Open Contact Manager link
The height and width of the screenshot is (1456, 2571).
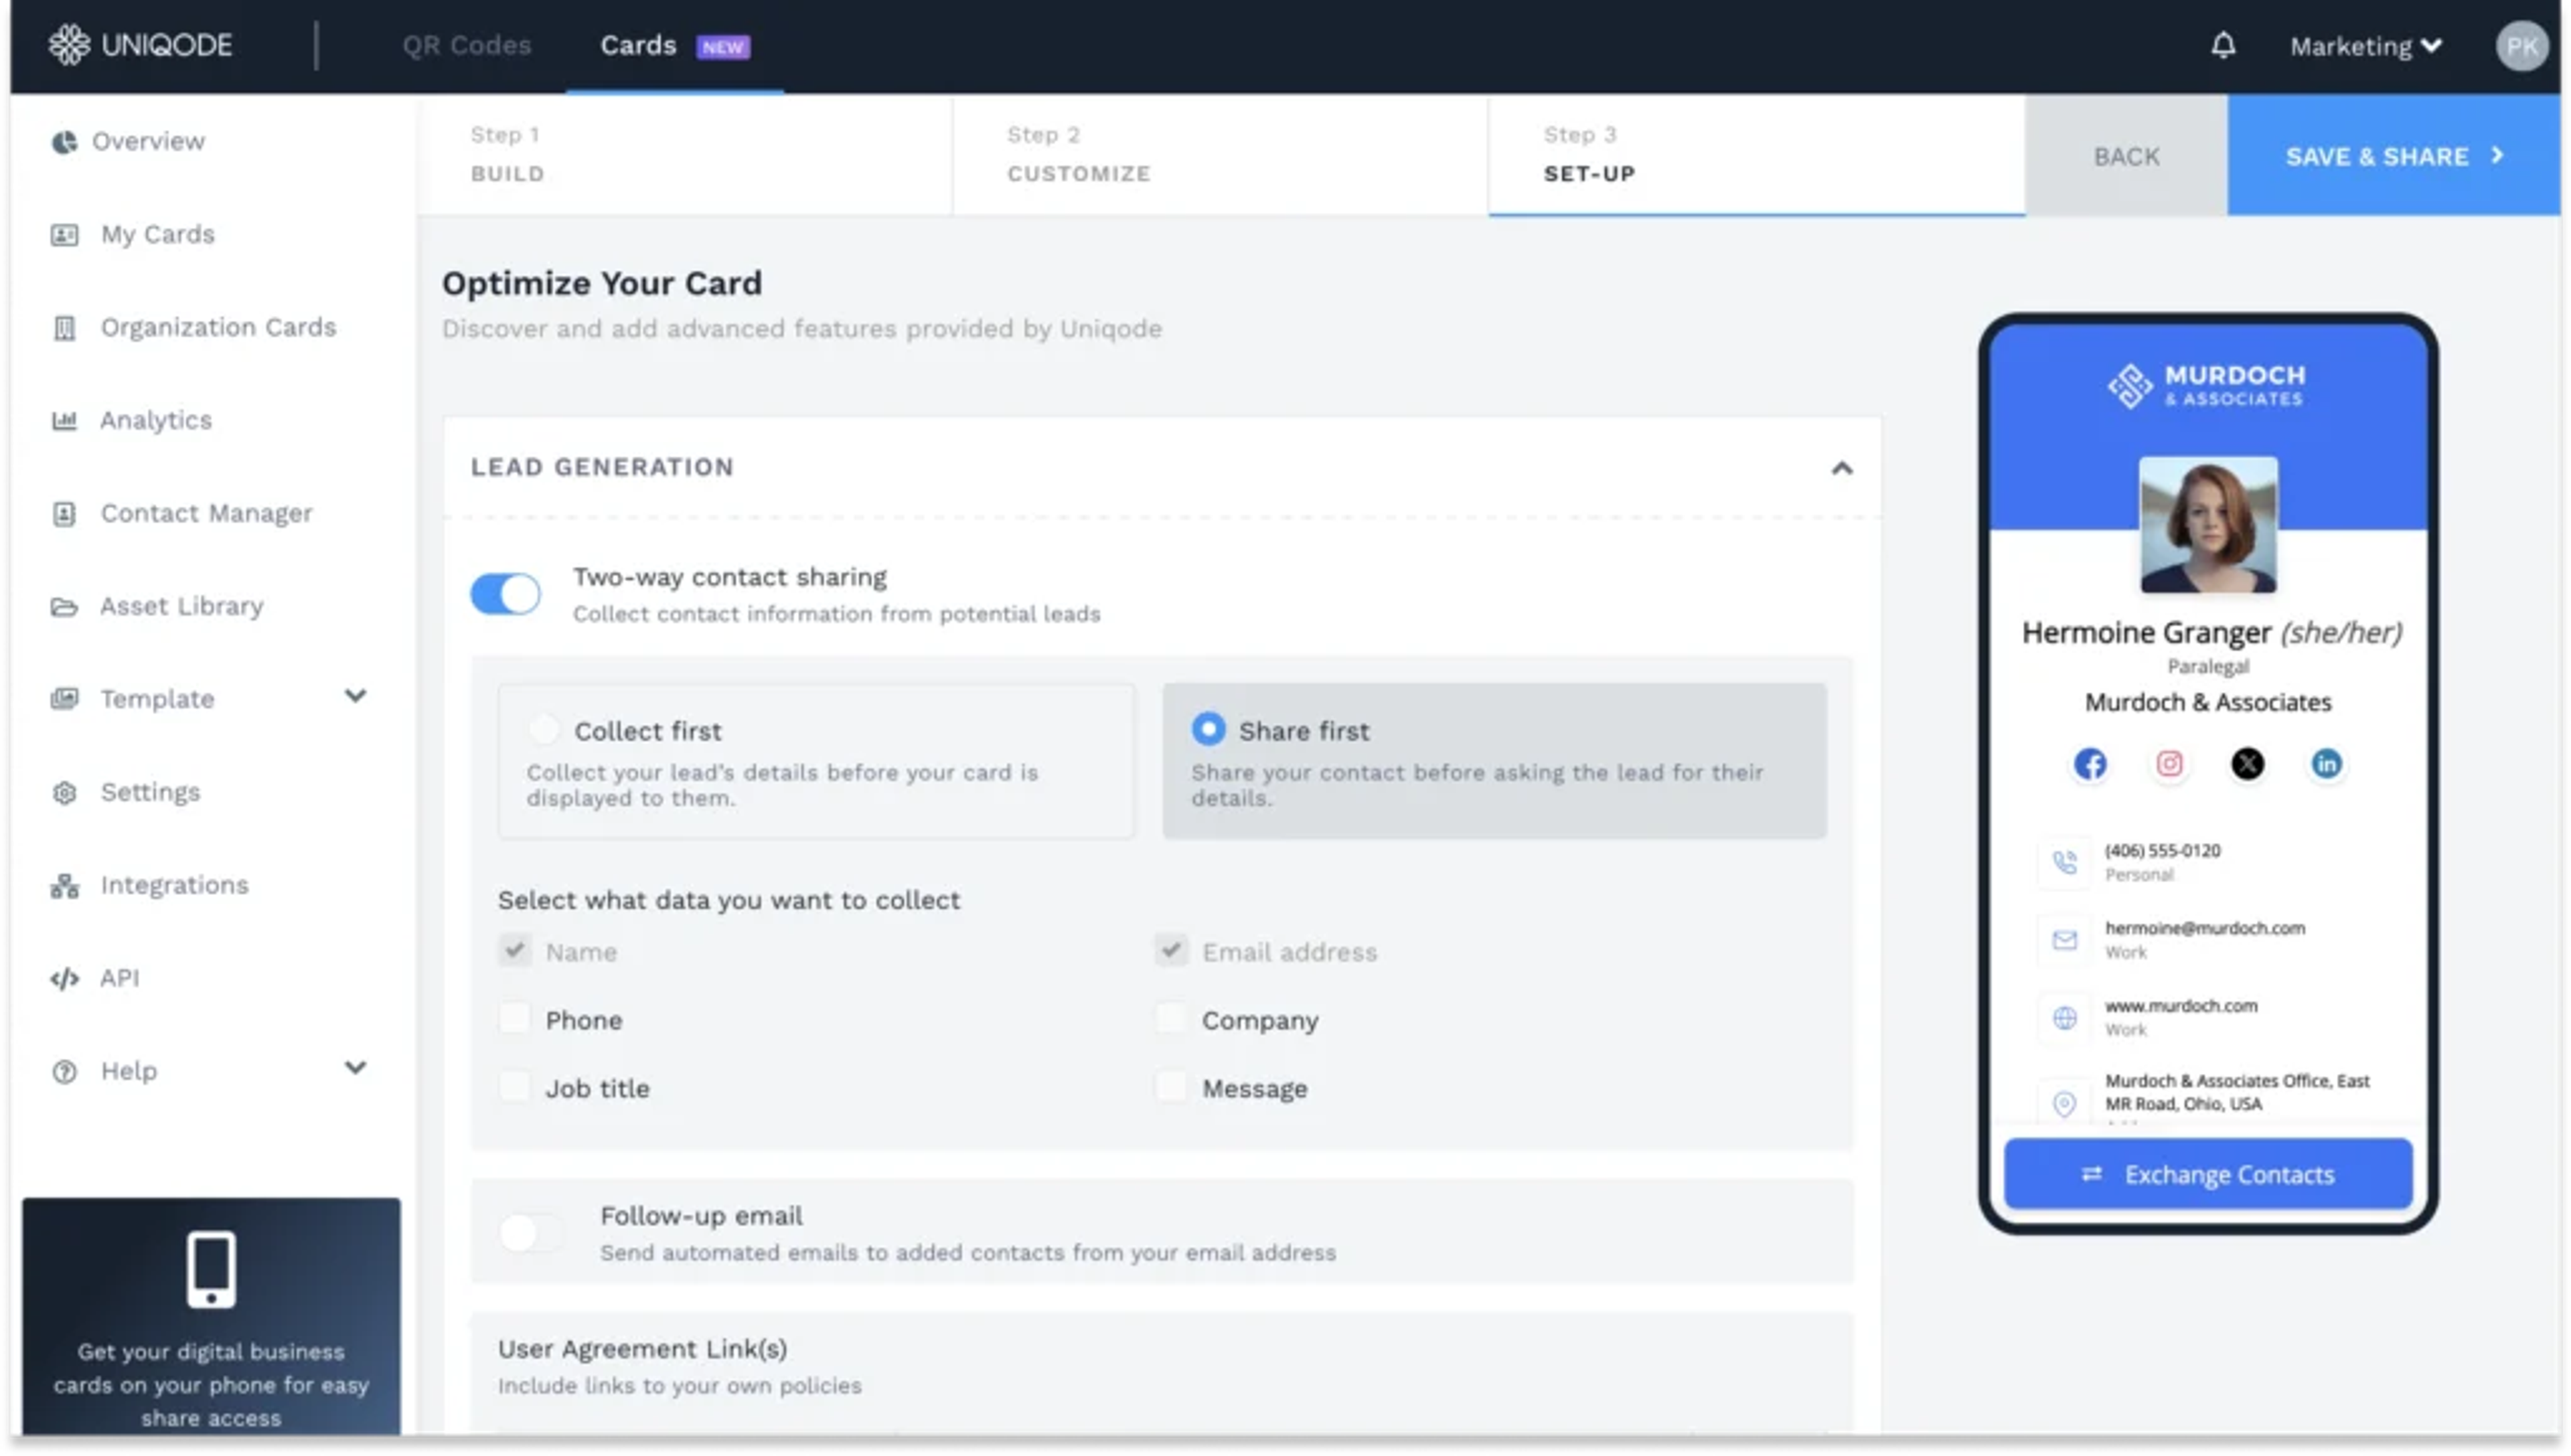206,514
